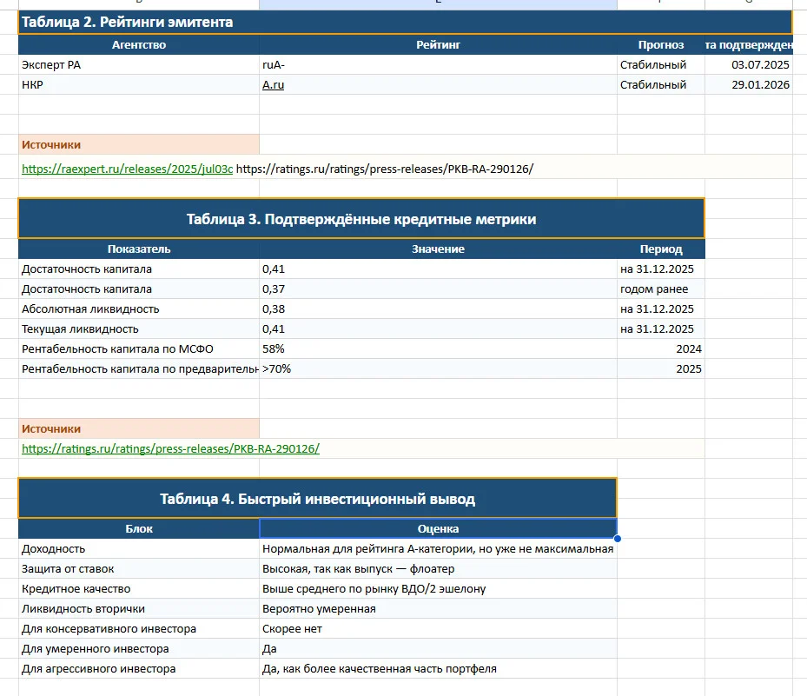Select the 'Показатель' header cell
This screenshot has width=807, height=696.
click(139, 249)
